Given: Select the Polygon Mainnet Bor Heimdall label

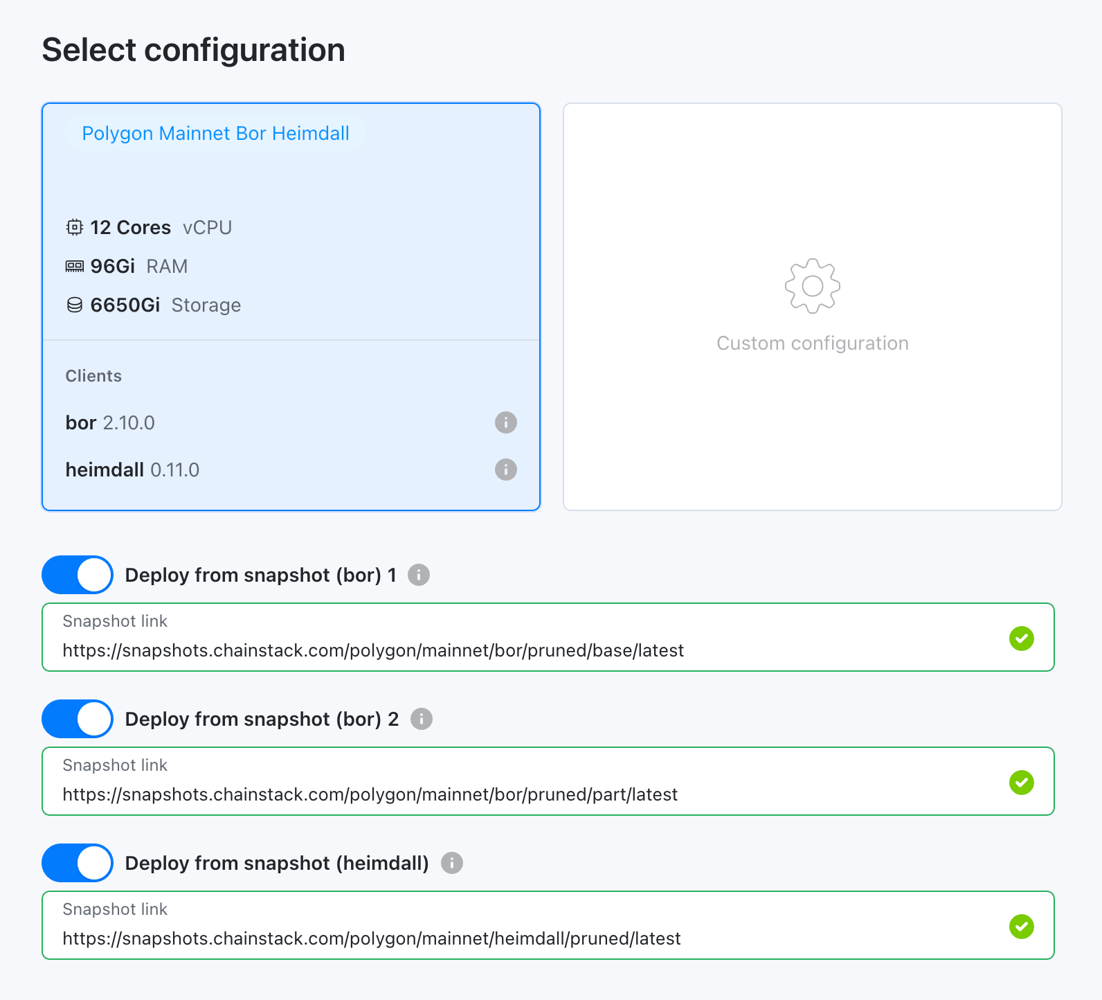Looking at the screenshot, I should coord(215,133).
